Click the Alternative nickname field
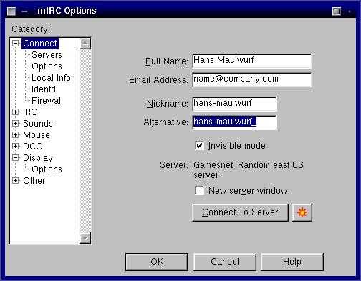 [234, 122]
